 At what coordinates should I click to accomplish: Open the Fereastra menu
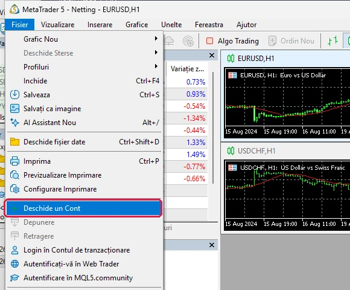tap(209, 25)
